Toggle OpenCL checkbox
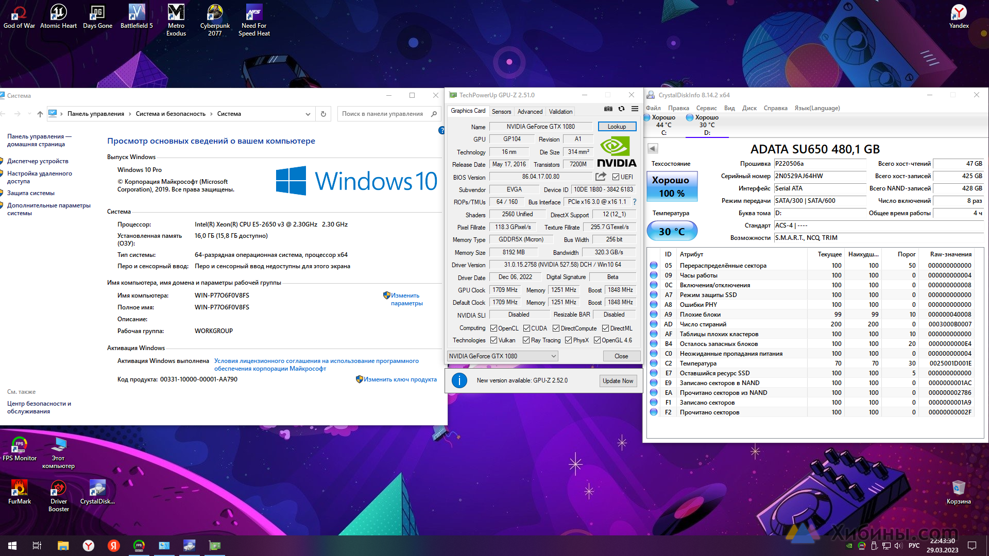Viewport: 989px width, 556px height. point(493,328)
